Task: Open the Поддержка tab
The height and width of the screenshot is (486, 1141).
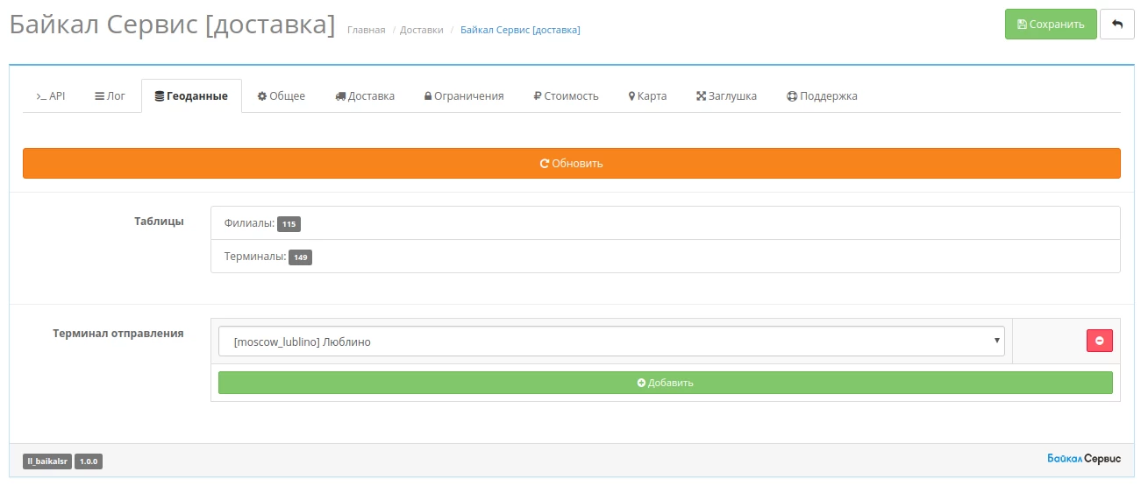Action: pos(822,95)
